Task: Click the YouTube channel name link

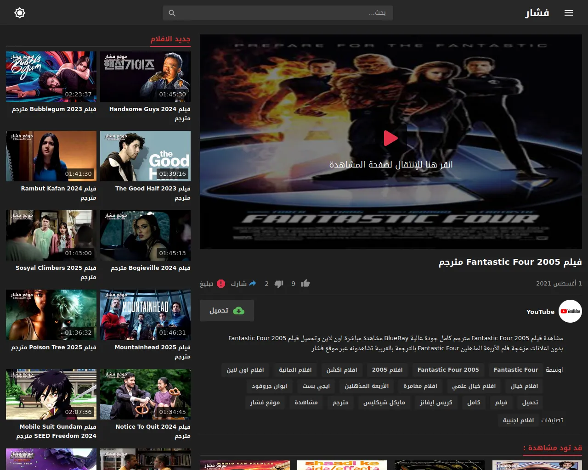Action: [540, 312]
